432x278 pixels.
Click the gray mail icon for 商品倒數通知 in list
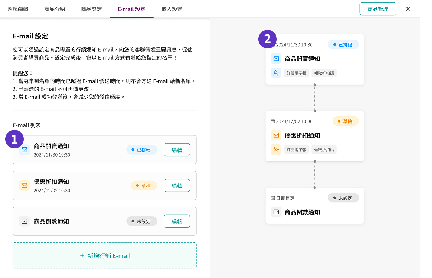(24, 221)
